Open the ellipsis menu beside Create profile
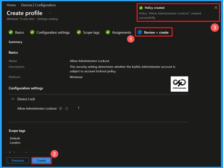The height and width of the screenshot is (168, 223). pyautogui.click(x=50, y=13)
